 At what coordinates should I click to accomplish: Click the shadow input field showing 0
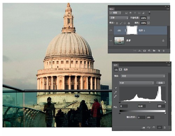124,106
